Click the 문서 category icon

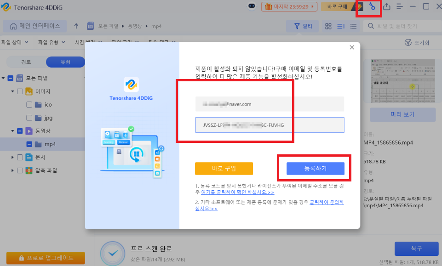[x=29, y=157]
